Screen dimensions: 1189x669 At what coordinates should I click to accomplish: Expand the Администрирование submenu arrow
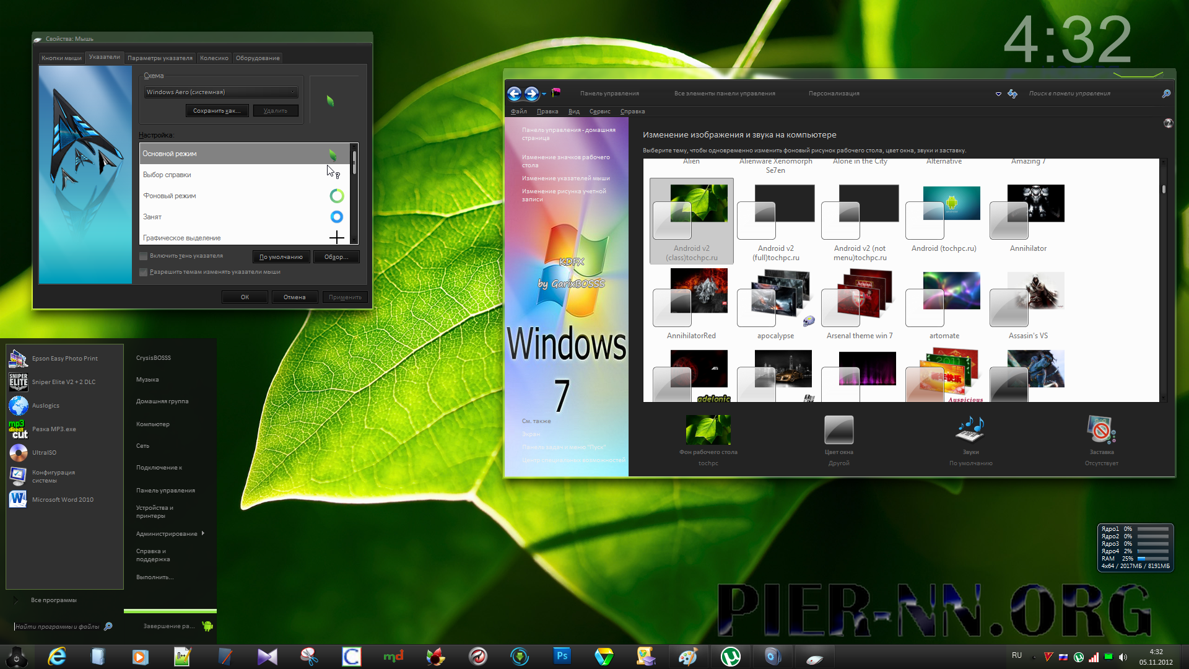203,533
